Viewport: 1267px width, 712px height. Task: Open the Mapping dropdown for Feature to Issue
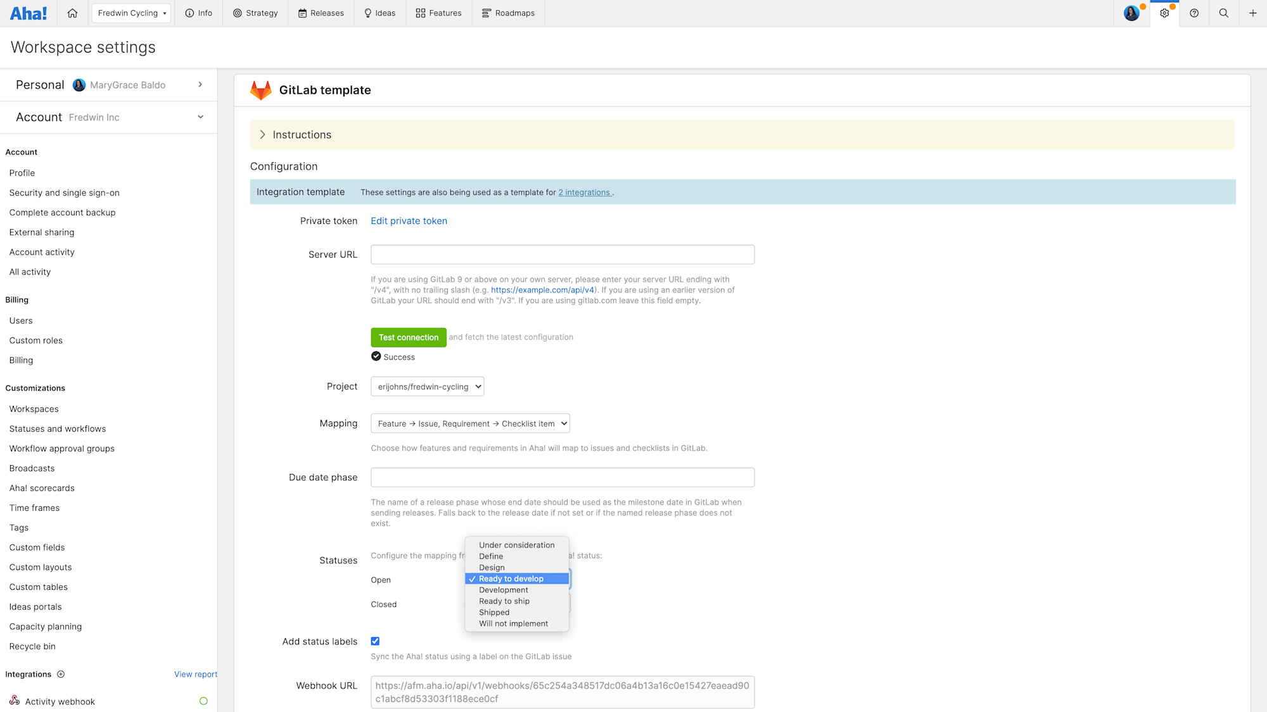[469, 423]
